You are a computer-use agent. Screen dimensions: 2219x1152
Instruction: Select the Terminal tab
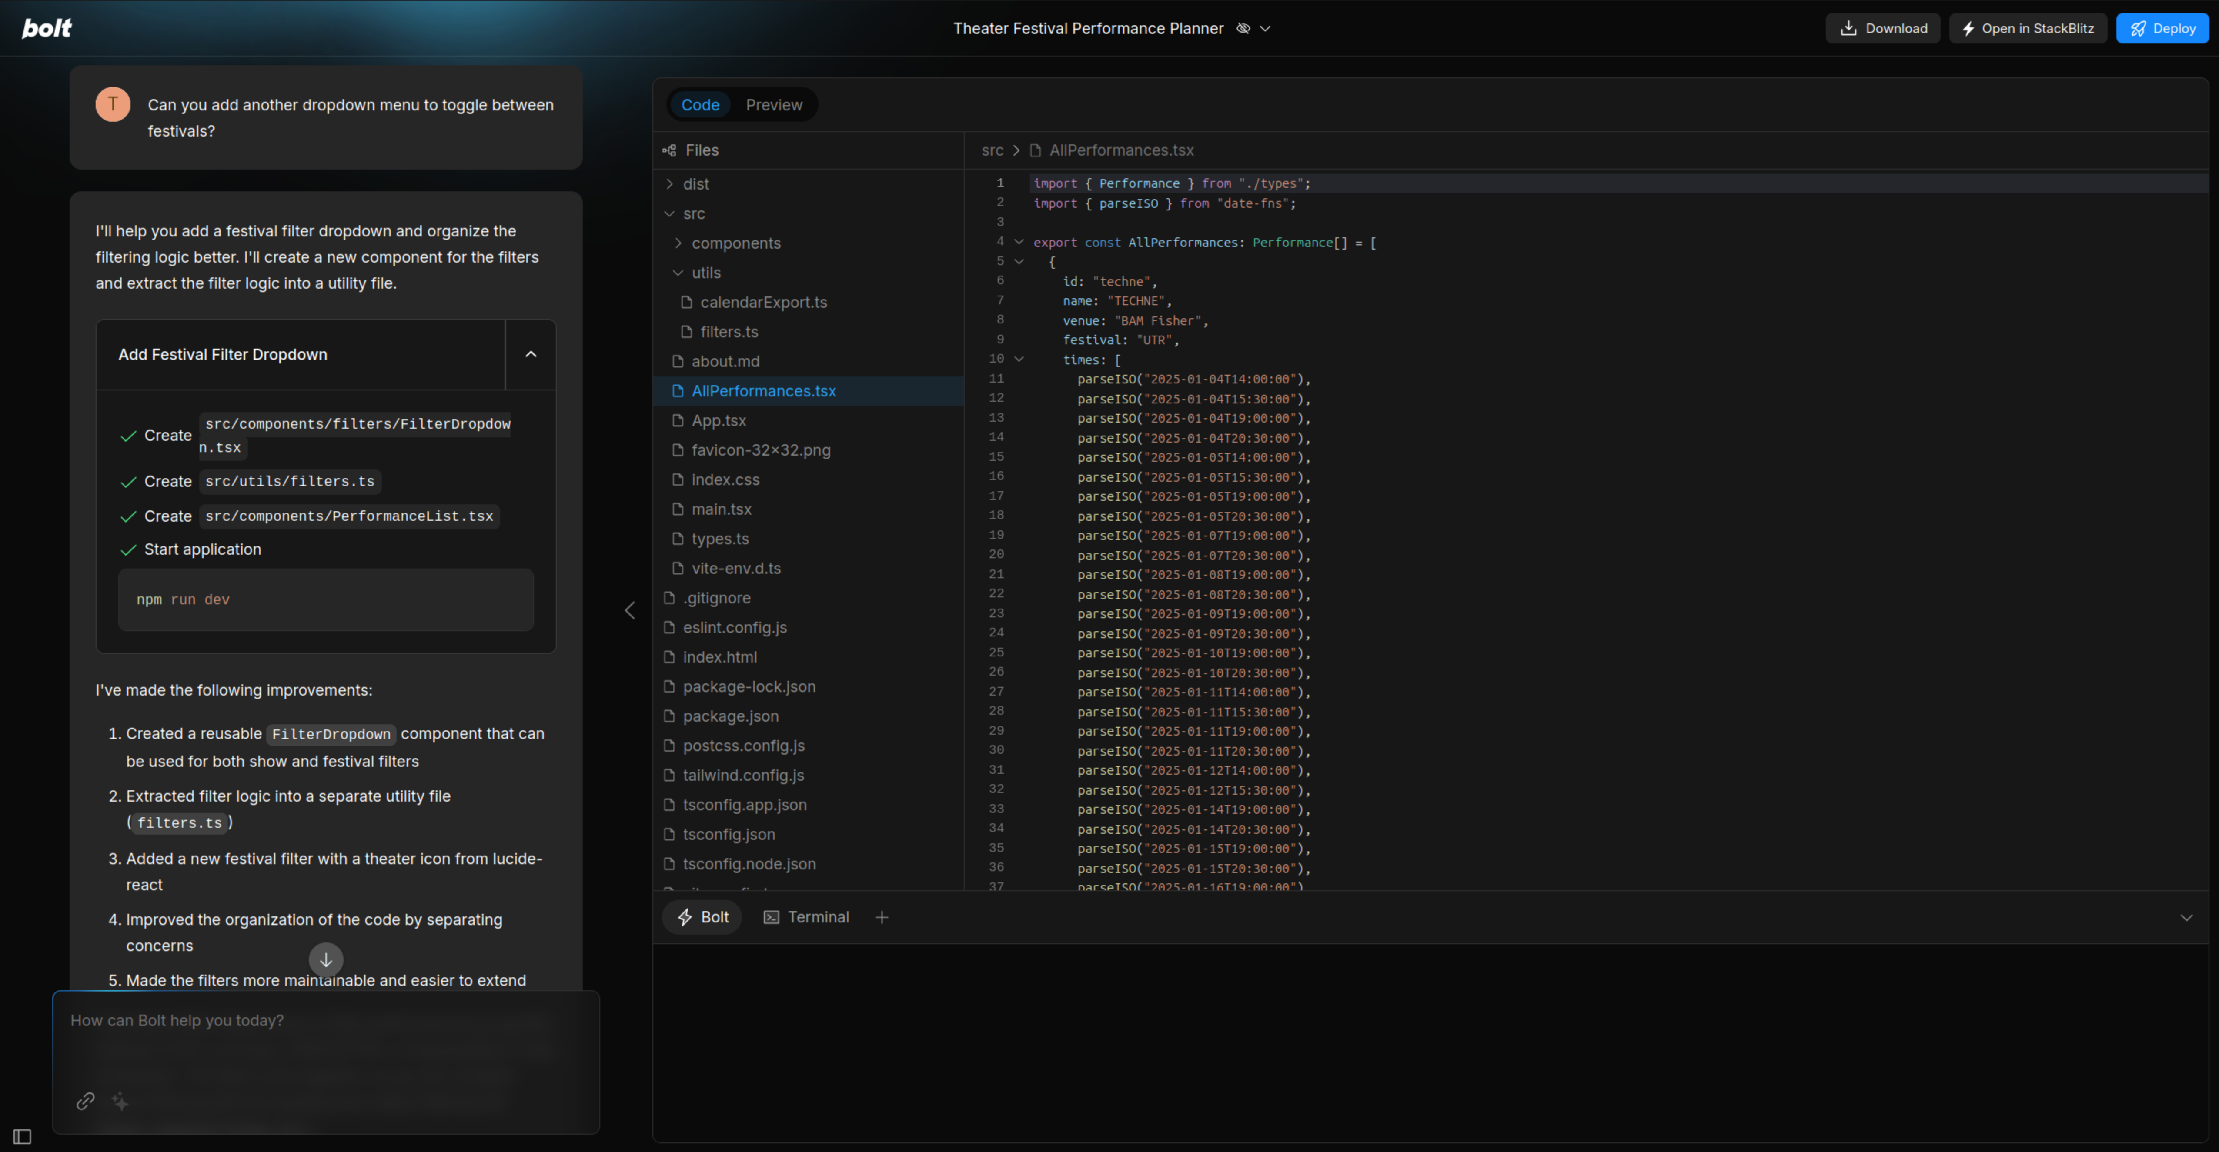pos(805,918)
